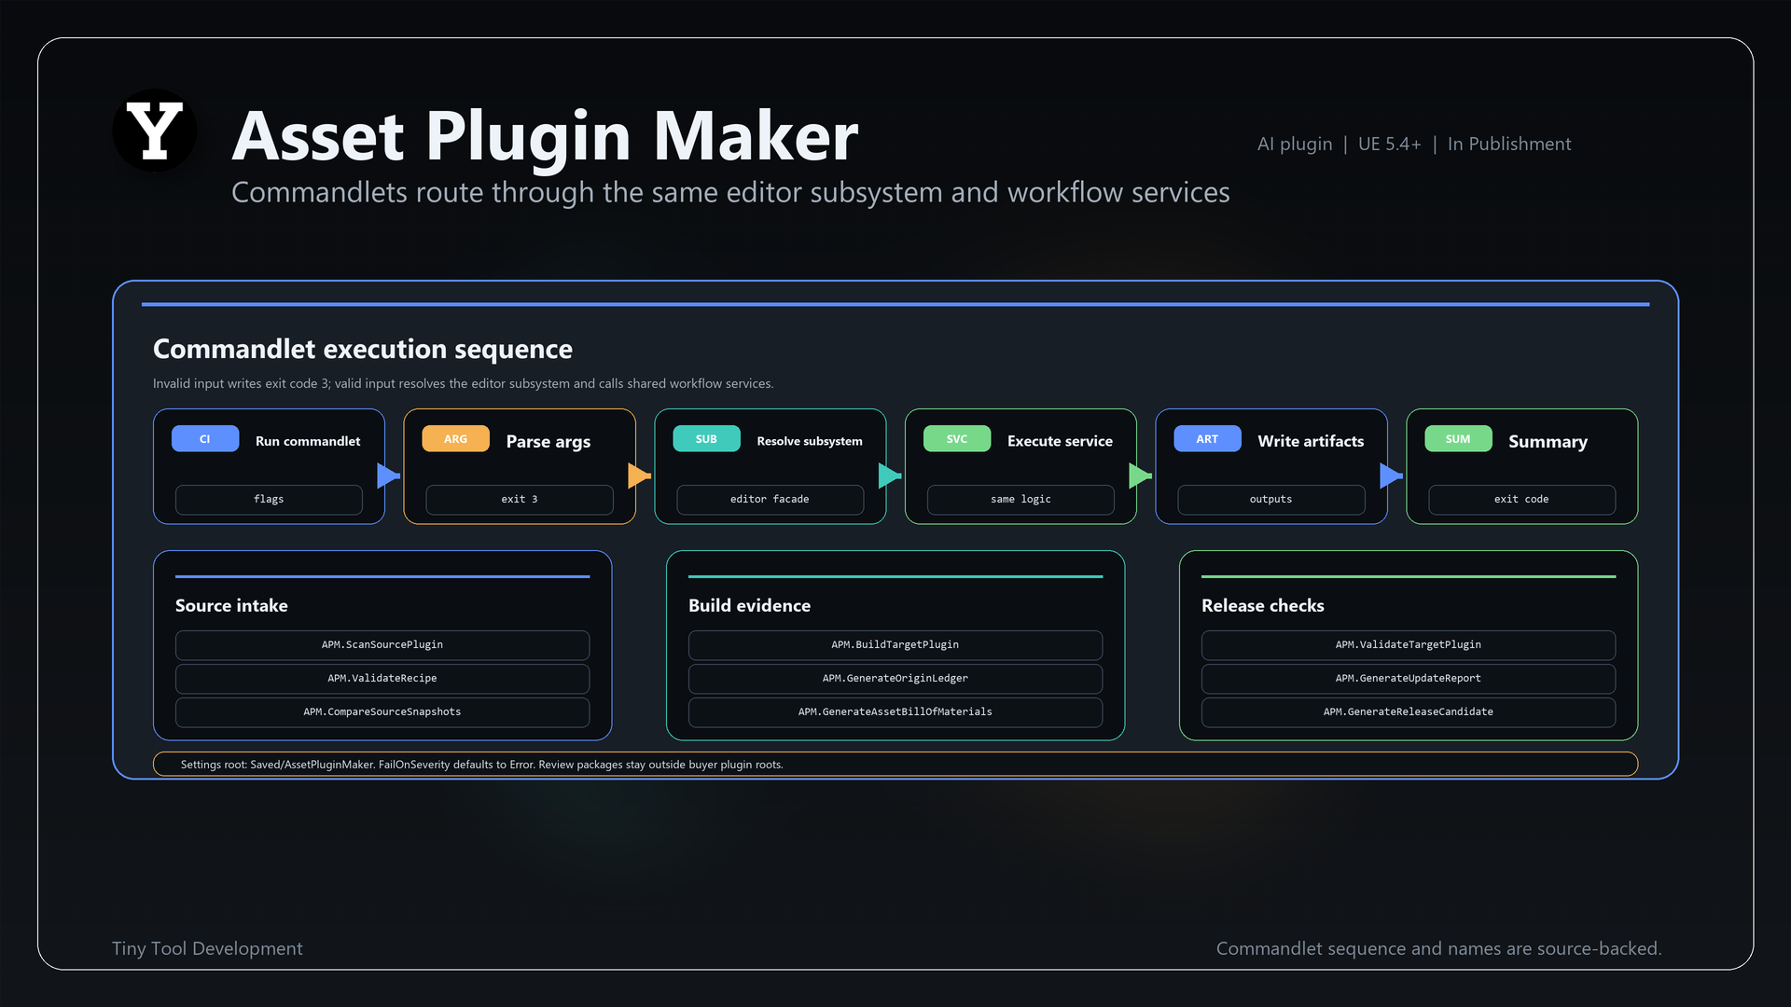Viewport: 1791px width, 1007px height.
Task: Click the flags chip under Run commandlet
Action: pos(269,500)
